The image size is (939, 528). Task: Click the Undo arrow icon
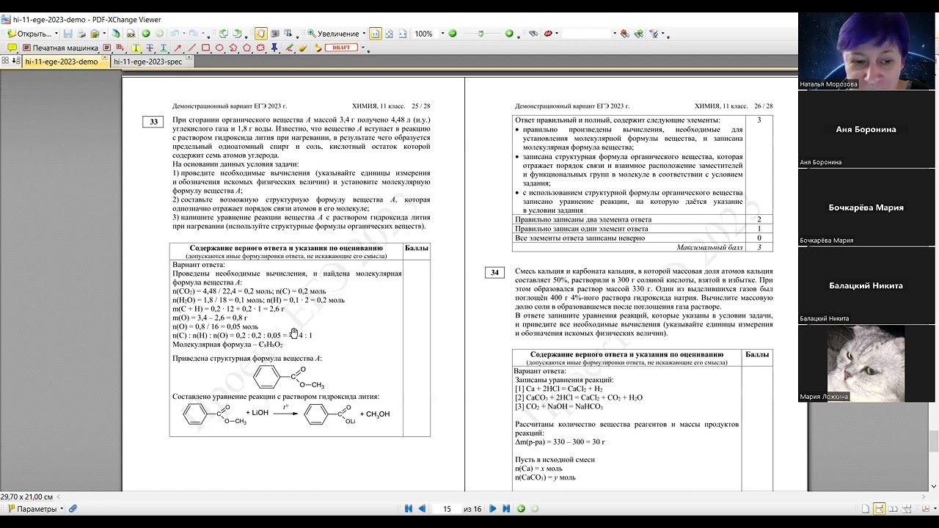click(175, 34)
